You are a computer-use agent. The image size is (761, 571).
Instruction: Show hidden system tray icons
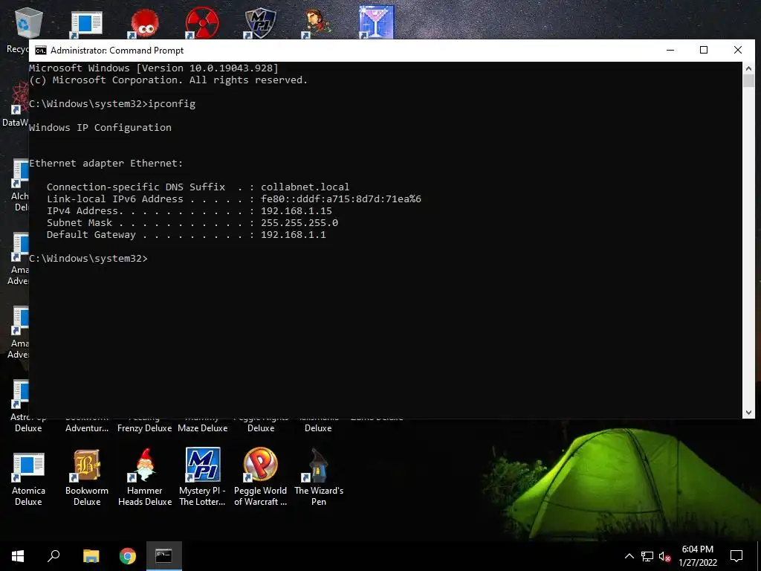click(x=629, y=556)
